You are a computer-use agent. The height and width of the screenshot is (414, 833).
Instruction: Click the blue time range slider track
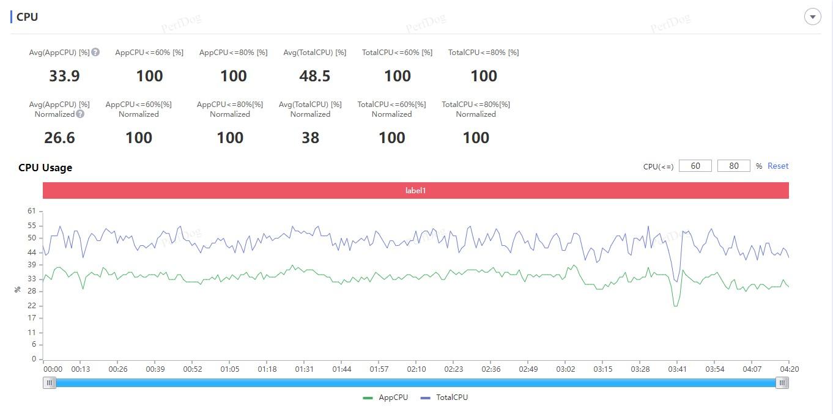click(416, 383)
